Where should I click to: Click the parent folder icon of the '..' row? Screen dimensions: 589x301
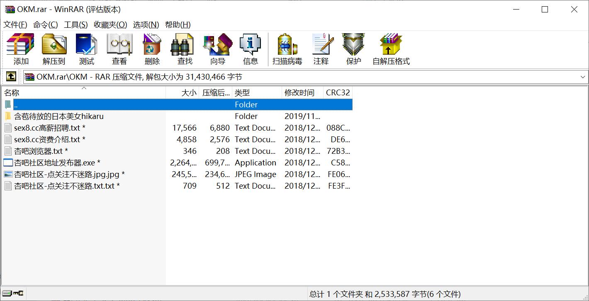[x=8, y=104]
